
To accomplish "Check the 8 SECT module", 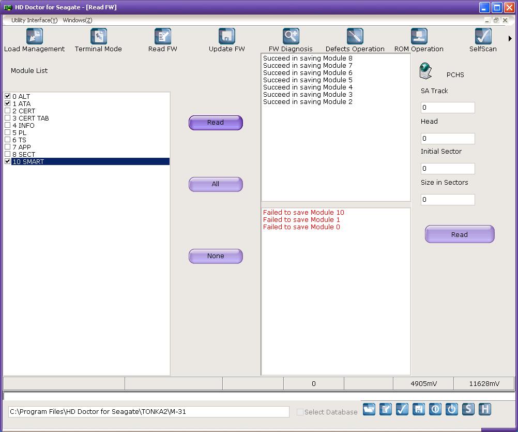I will tap(8, 154).
